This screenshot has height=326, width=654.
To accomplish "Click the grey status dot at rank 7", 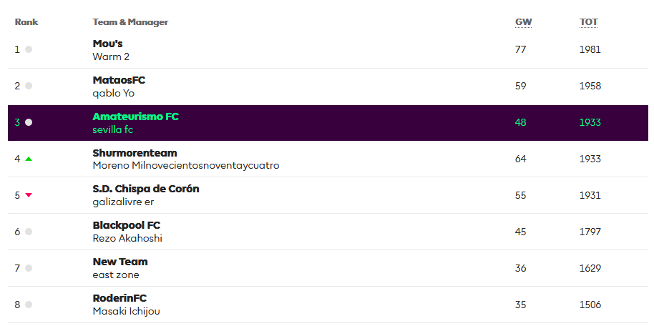I will point(29,268).
